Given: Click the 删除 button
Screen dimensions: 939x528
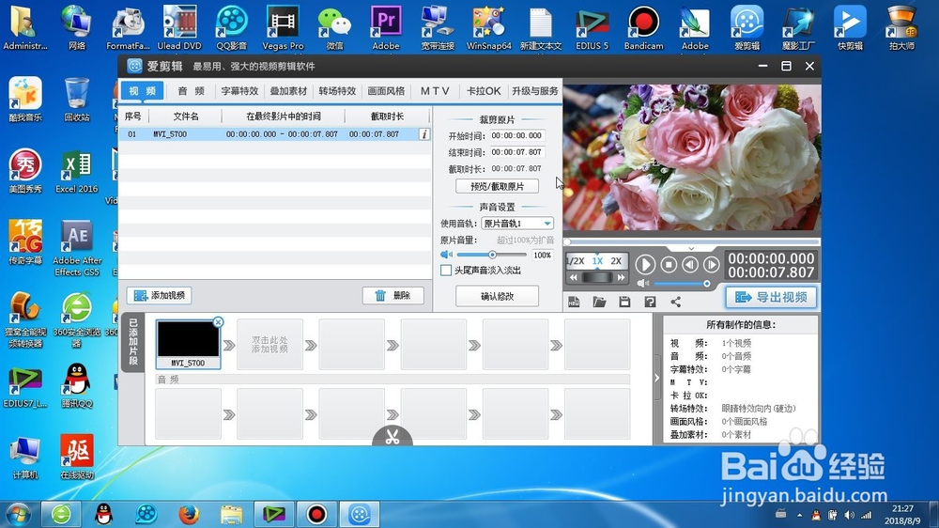Looking at the screenshot, I should [393, 295].
